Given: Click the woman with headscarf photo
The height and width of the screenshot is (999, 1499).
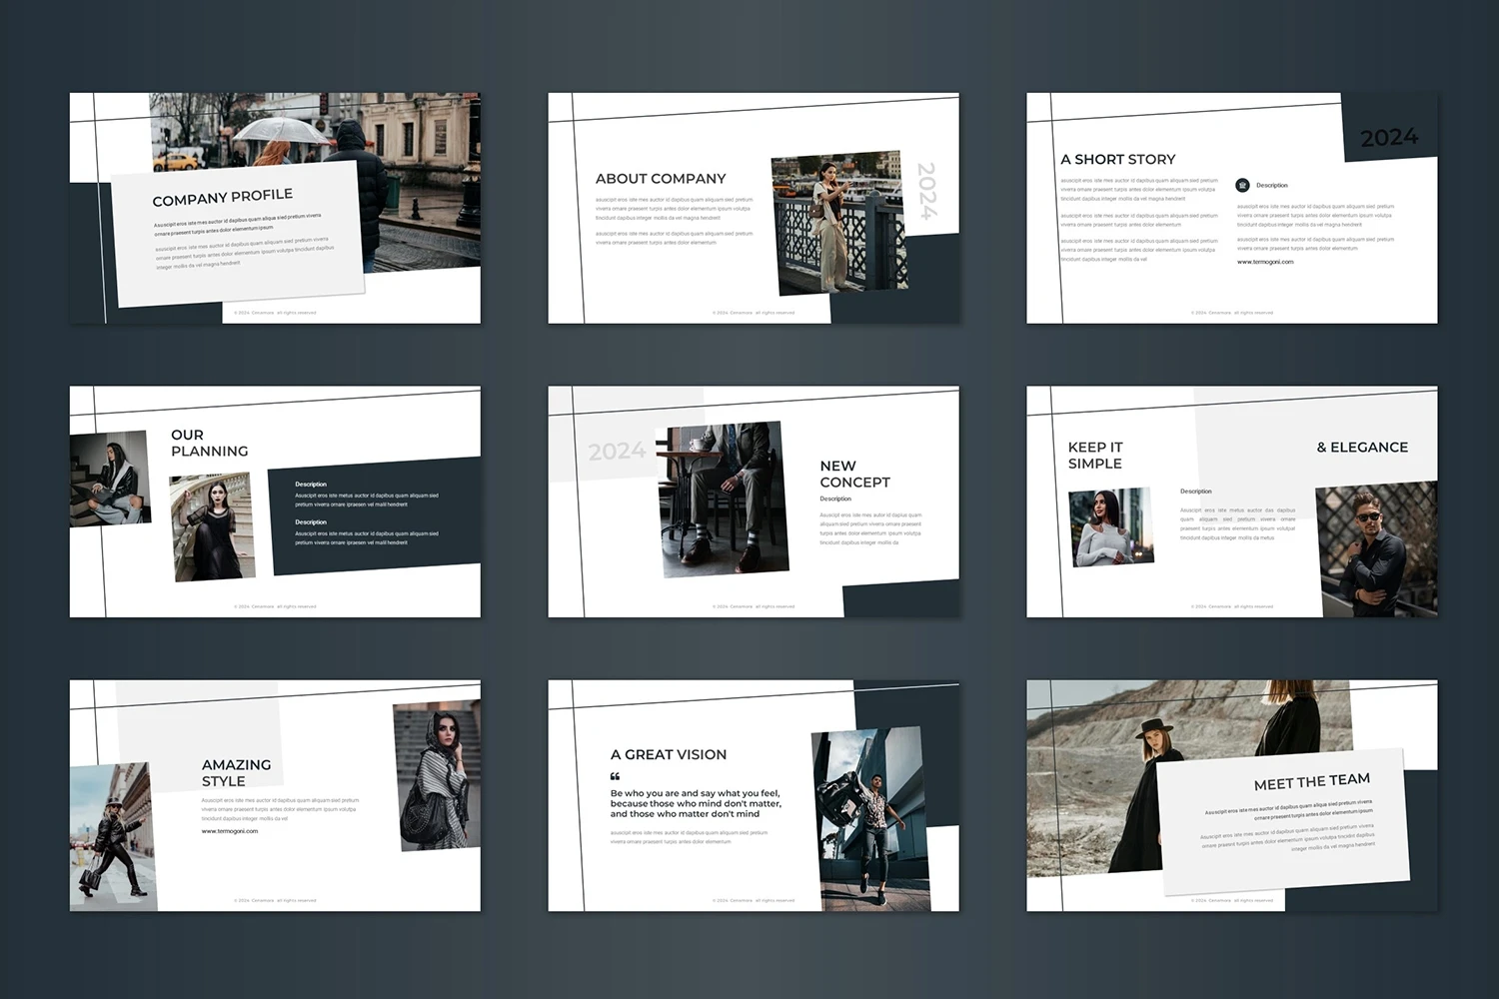Looking at the screenshot, I should tap(436, 775).
